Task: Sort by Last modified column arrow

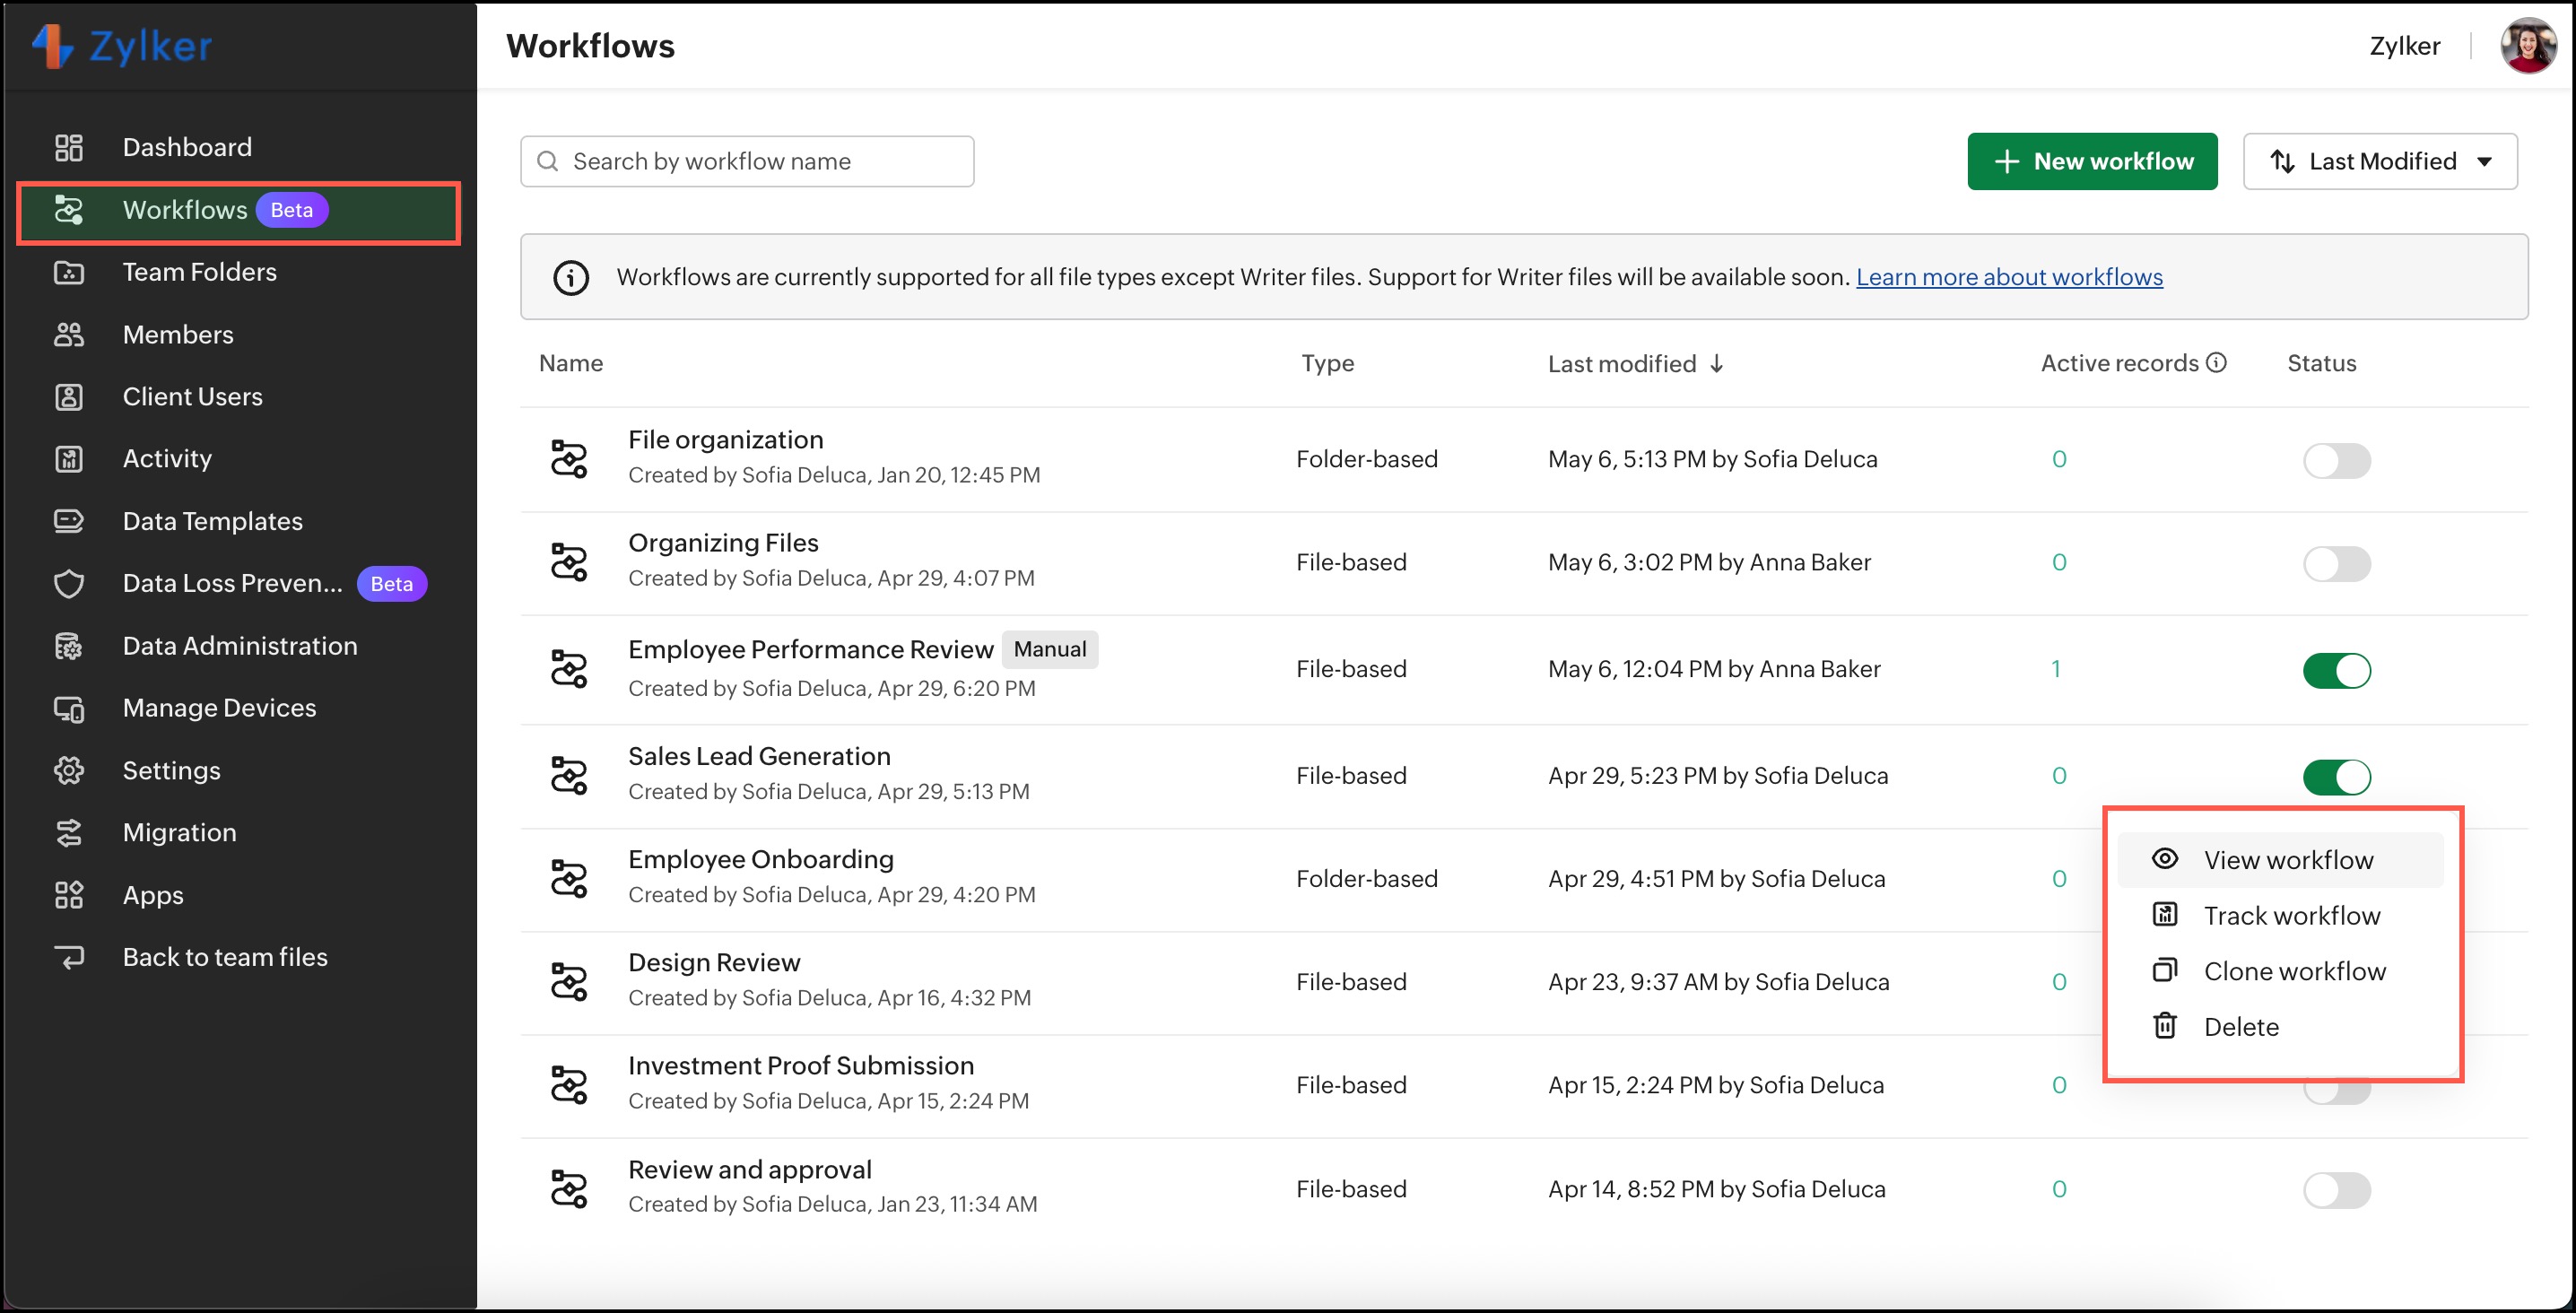Action: [1717, 364]
